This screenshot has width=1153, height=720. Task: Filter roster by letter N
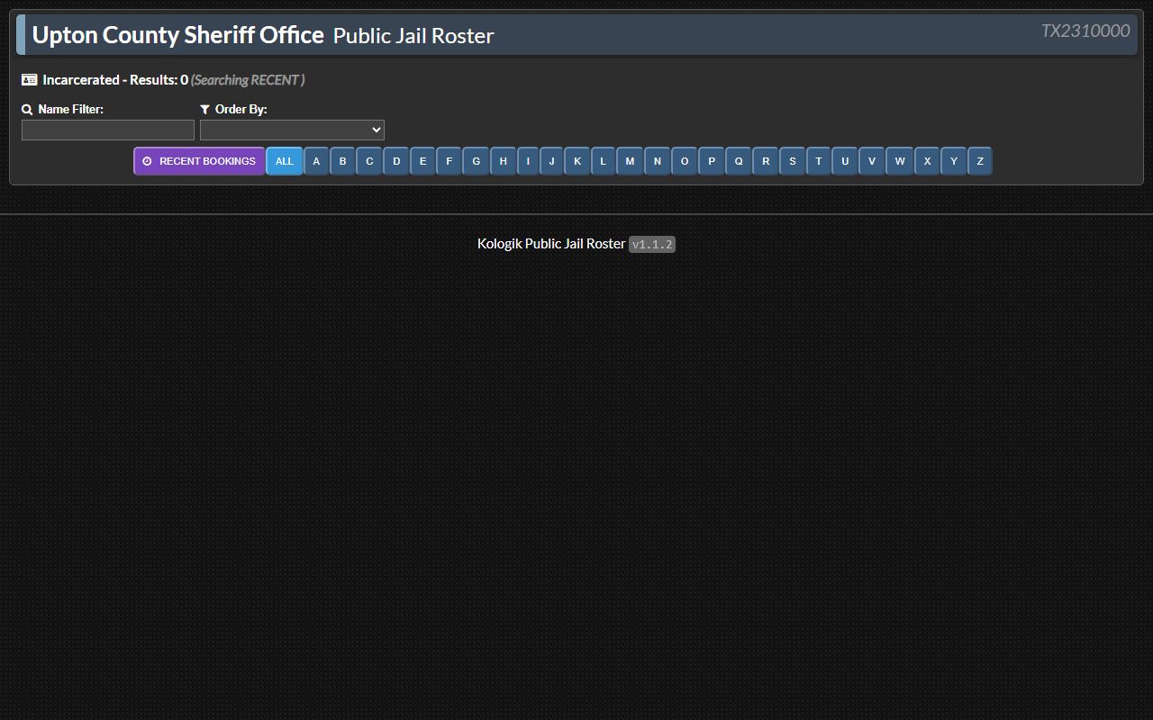pos(658,161)
